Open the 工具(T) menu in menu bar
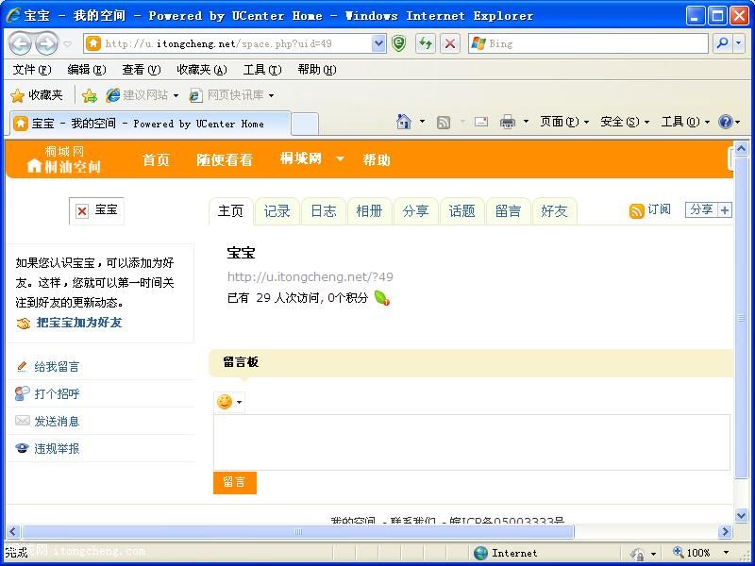755x566 pixels. pos(261,70)
